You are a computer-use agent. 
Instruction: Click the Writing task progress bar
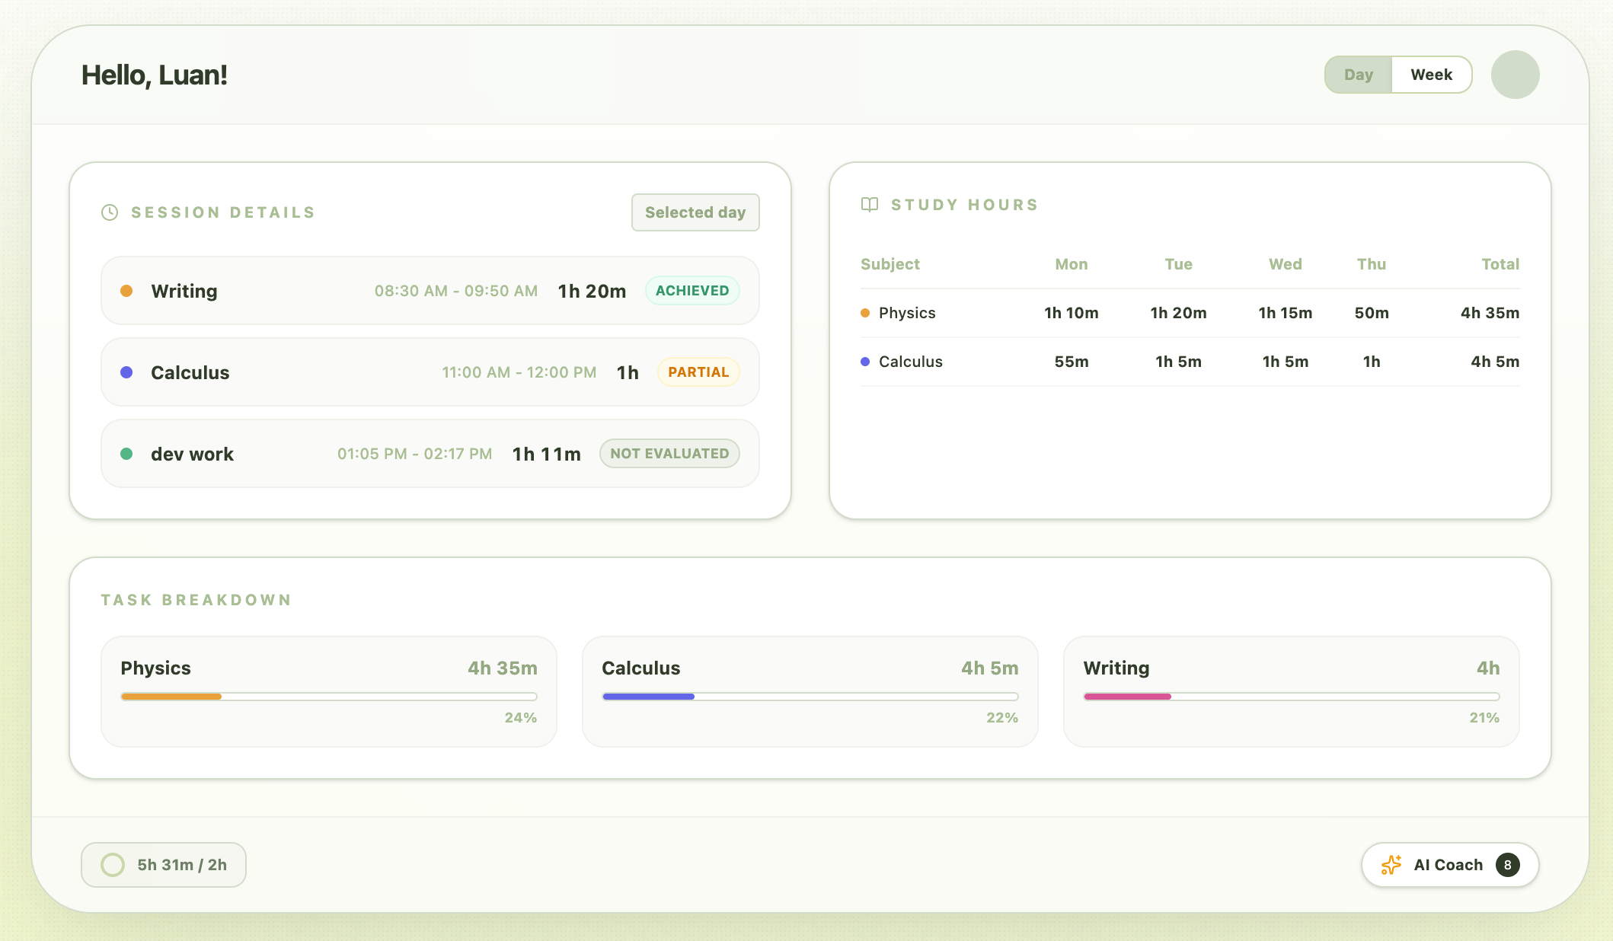click(1291, 697)
